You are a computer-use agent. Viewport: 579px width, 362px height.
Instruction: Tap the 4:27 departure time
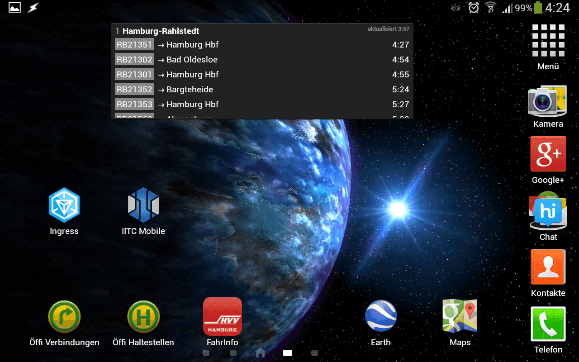401,45
